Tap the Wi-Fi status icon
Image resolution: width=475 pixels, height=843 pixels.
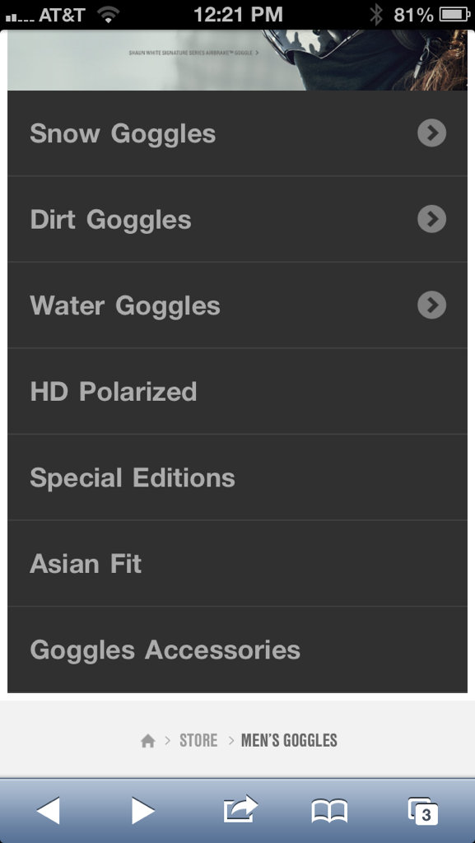click(x=109, y=15)
